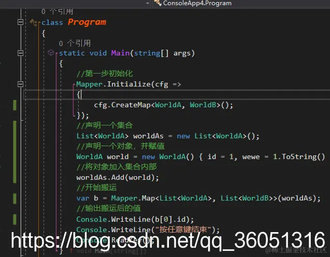Image resolution: width=330 pixels, height=257 pixels.
Task: Click the line 'worldAs.Add(world);'
Action: [118, 177]
